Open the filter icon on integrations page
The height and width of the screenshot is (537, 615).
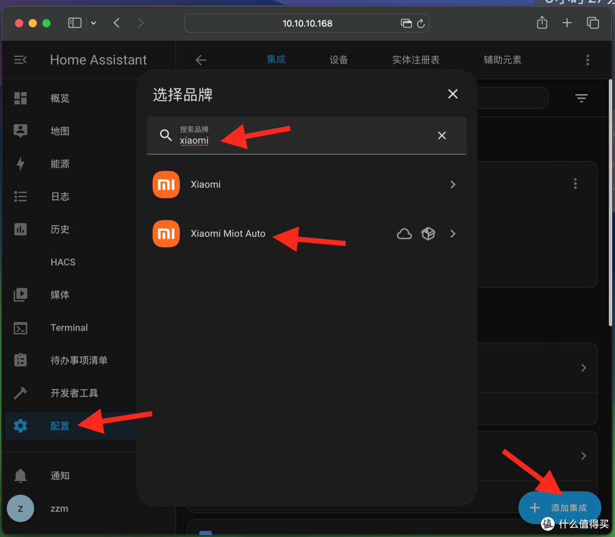point(581,98)
